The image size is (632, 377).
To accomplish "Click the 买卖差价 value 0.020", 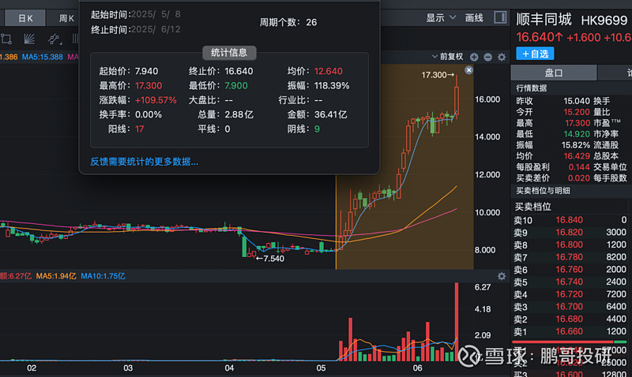I will point(579,177).
